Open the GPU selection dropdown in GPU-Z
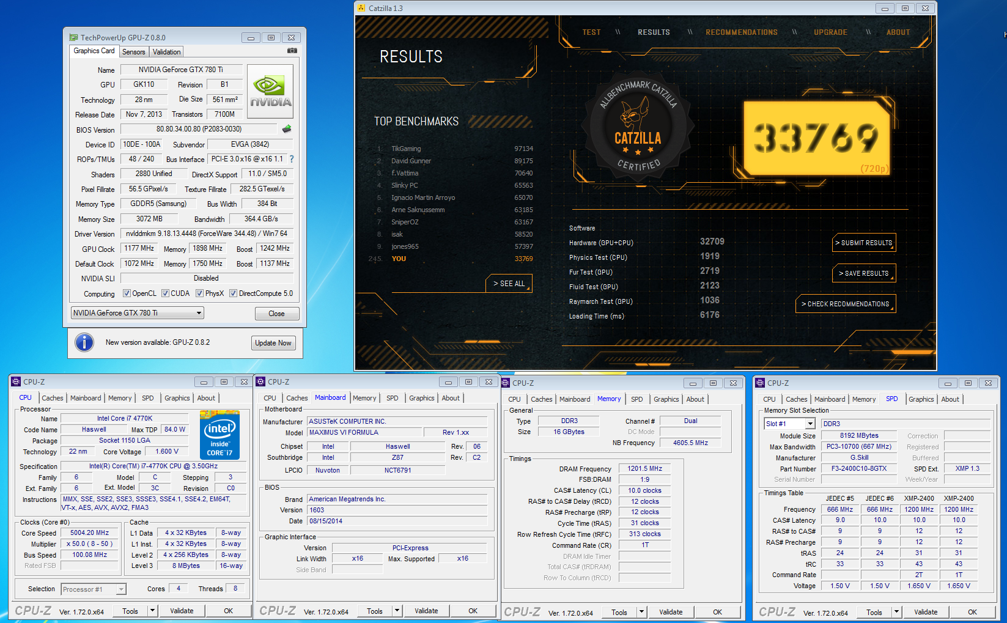This screenshot has height=623, width=1007. tap(138, 313)
